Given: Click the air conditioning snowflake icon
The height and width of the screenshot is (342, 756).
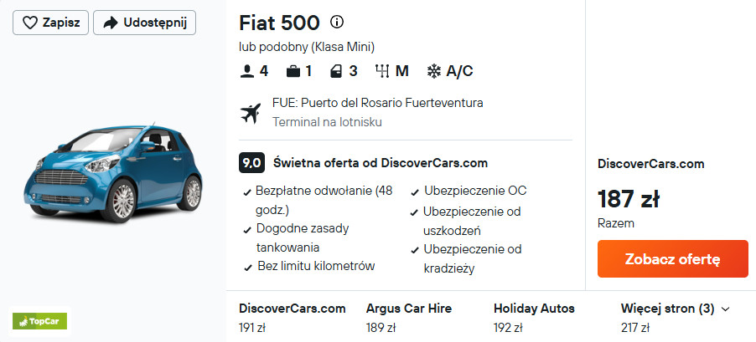Looking at the screenshot, I should pyautogui.click(x=434, y=71).
